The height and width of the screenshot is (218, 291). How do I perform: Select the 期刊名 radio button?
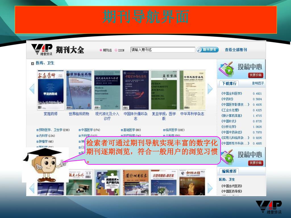(101, 50)
